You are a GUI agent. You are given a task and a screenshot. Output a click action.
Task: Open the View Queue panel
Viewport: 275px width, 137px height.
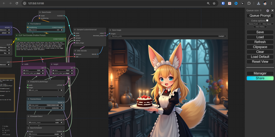(x=266, y=24)
